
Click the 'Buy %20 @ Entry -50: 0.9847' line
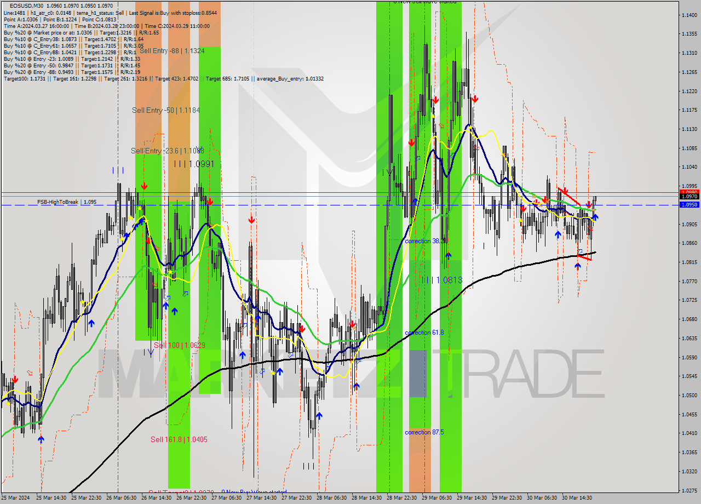coord(72,65)
